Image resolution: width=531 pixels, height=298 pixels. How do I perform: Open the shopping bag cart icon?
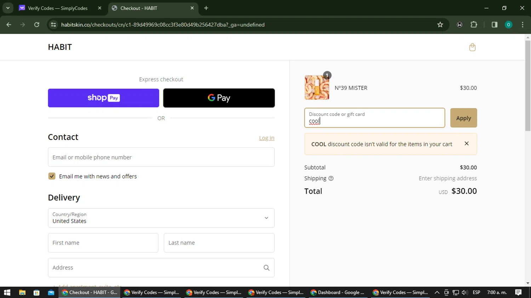point(472,47)
